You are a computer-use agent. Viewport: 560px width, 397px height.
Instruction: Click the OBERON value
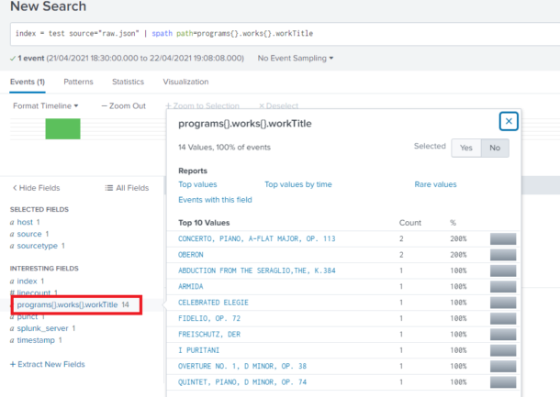(x=191, y=255)
